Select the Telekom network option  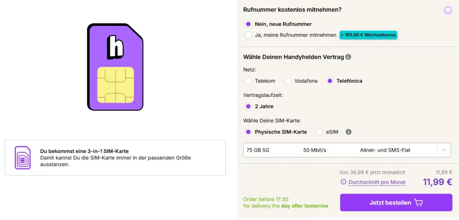[x=248, y=81]
